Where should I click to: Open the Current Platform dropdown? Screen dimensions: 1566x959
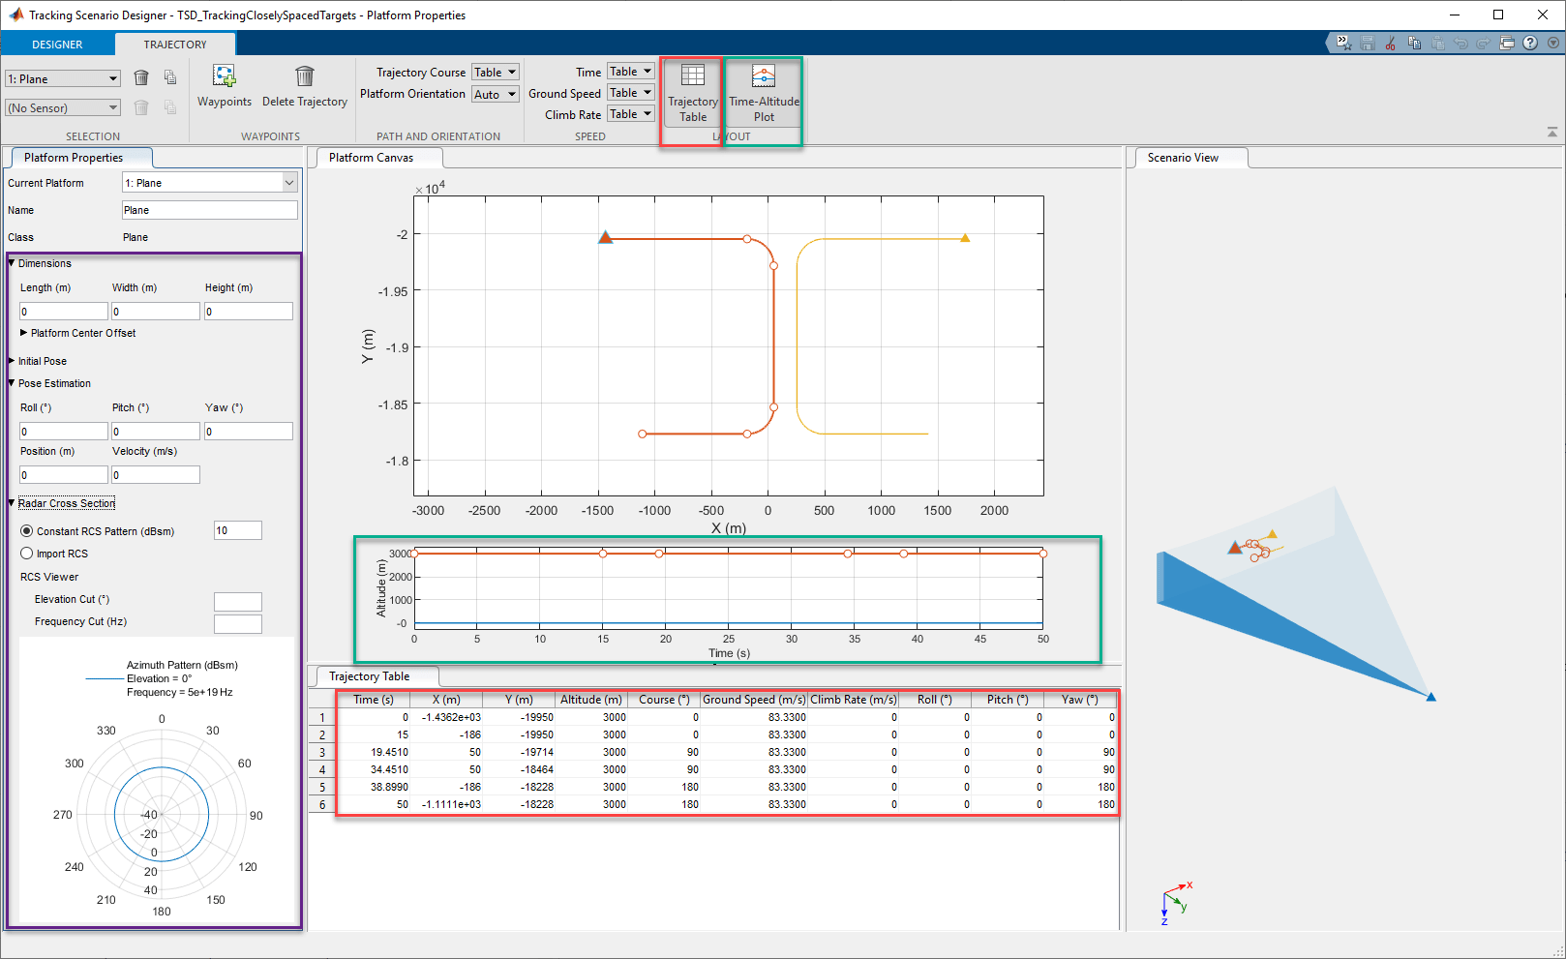pyautogui.click(x=210, y=182)
